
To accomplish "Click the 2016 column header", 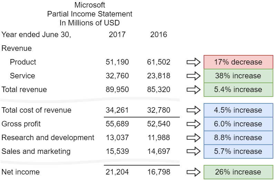I will 158,35.
